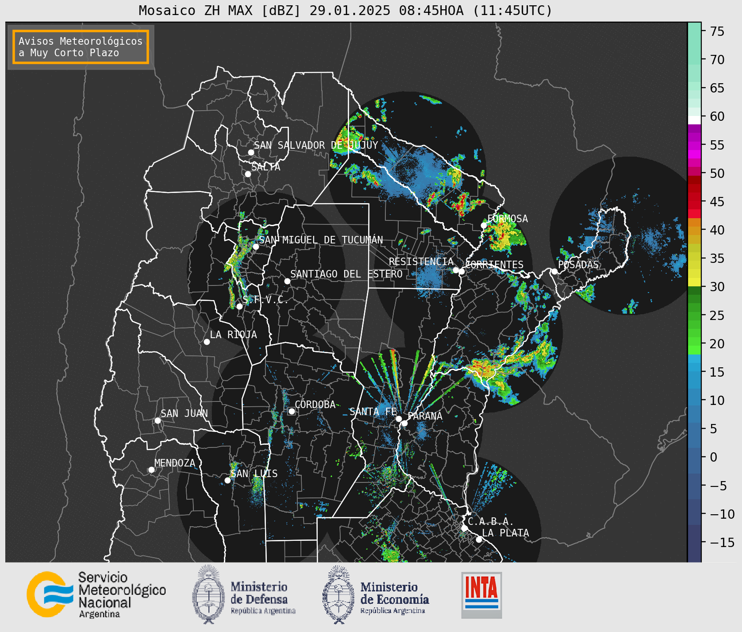Click the Formosa city marker
This screenshot has width=742, height=632.
tap(484, 225)
